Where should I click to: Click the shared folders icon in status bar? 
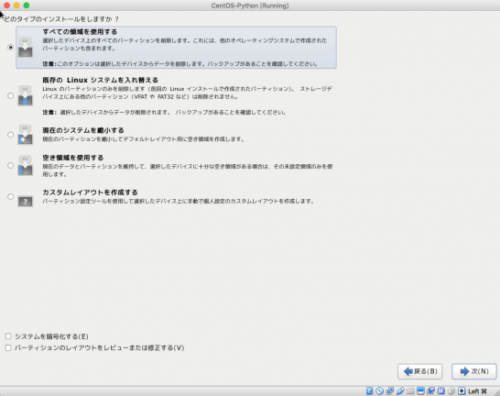point(410,391)
